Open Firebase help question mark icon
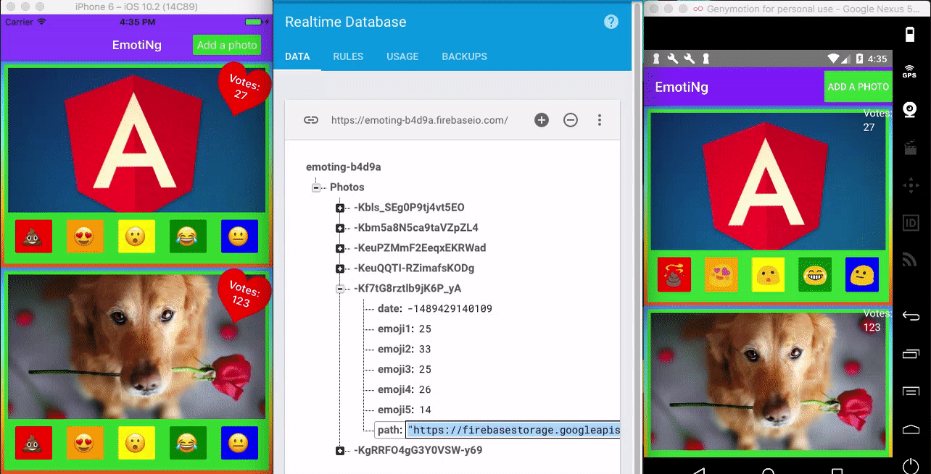This screenshot has width=931, height=474. click(611, 22)
